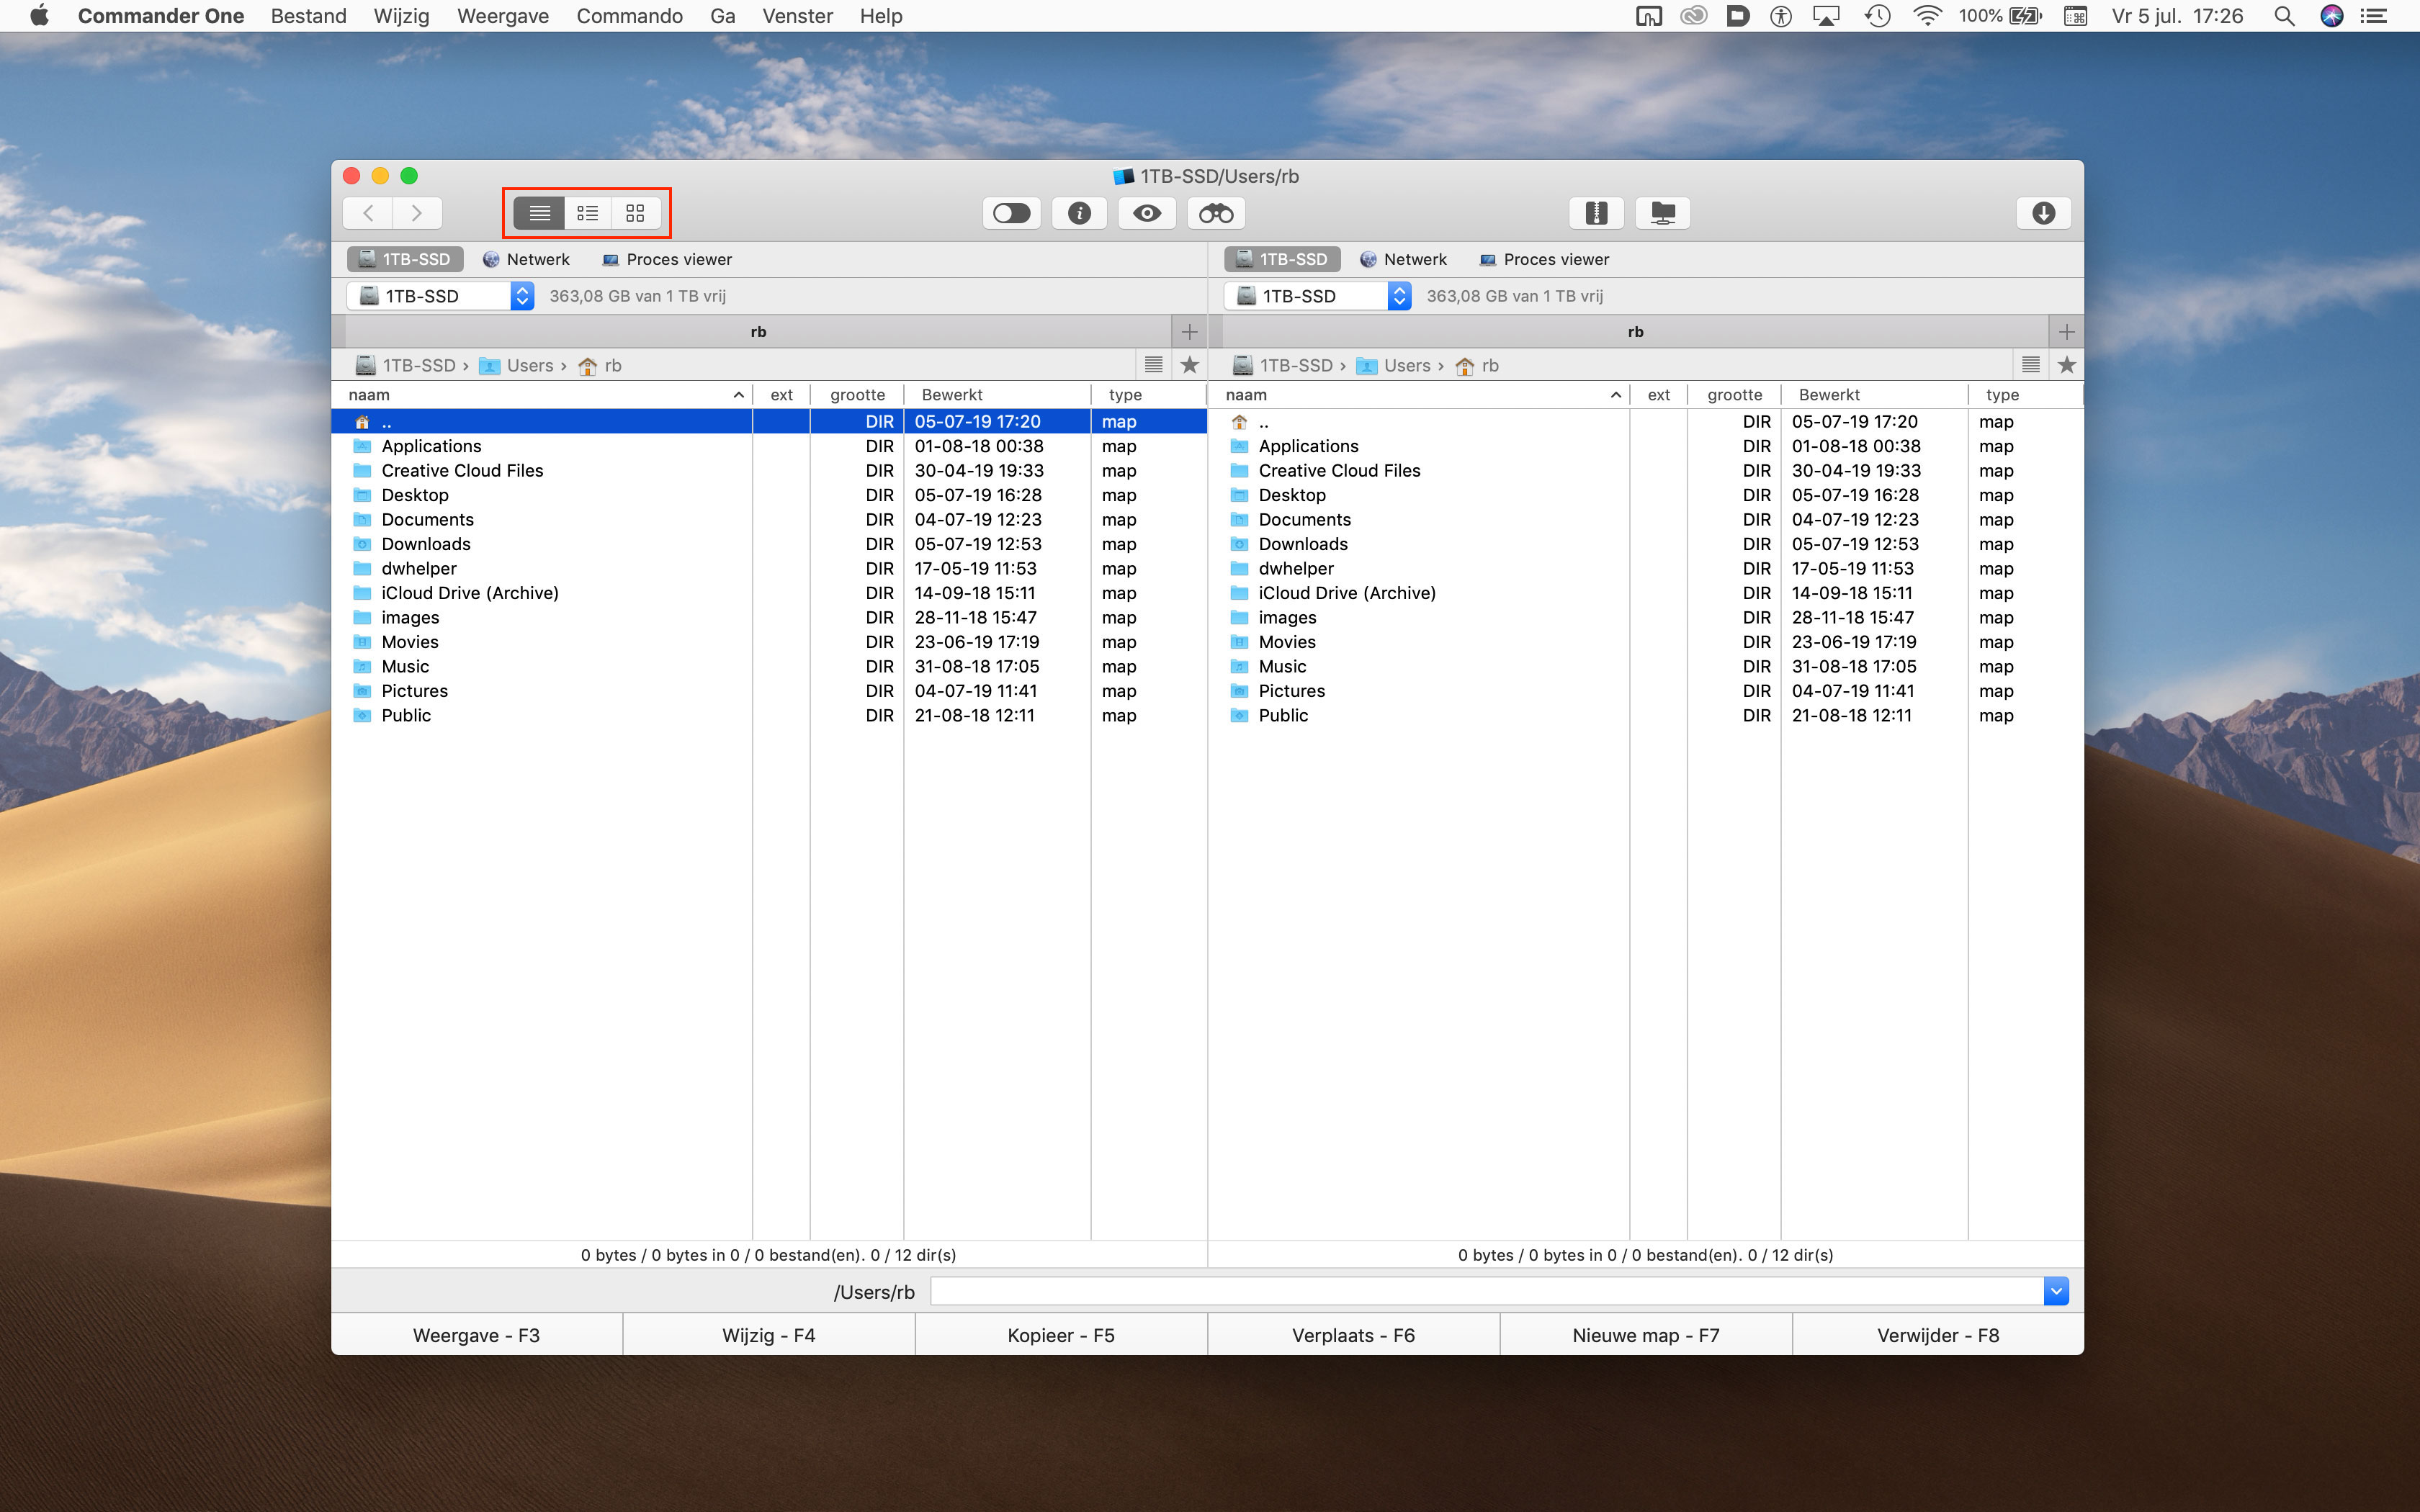Switch to brief list view mode
Screen dimensions: 2420x1512
click(x=587, y=213)
